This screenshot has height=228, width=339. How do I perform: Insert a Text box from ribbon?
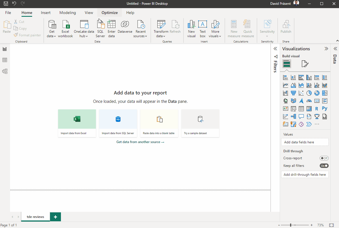(x=203, y=25)
